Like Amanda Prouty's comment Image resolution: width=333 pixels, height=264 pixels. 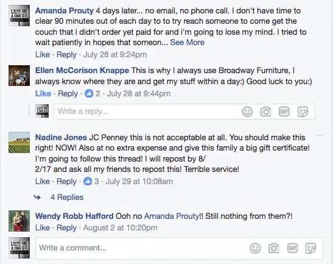click(43, 54)
